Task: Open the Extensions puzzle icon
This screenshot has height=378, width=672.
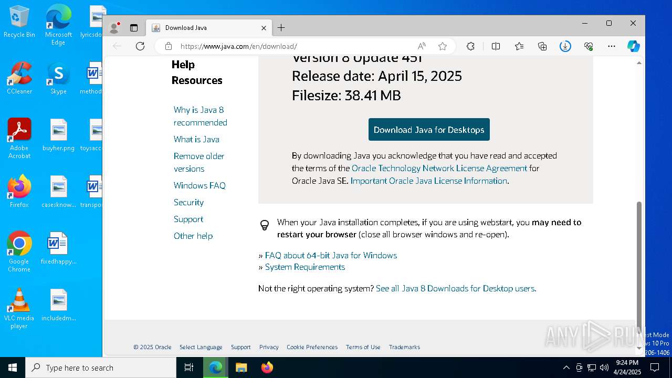Action: [470, 46]
